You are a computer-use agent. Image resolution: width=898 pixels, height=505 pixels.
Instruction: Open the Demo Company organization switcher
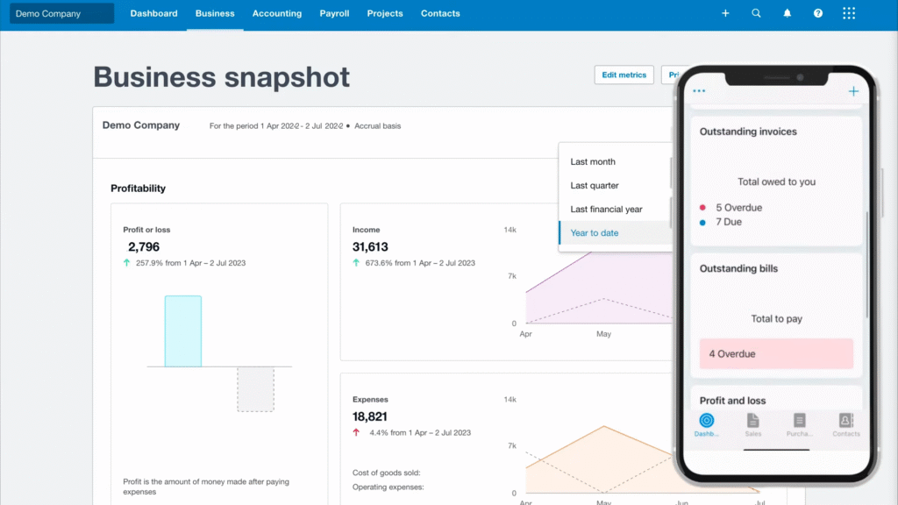pyautogui.click(x=62, y=14)
